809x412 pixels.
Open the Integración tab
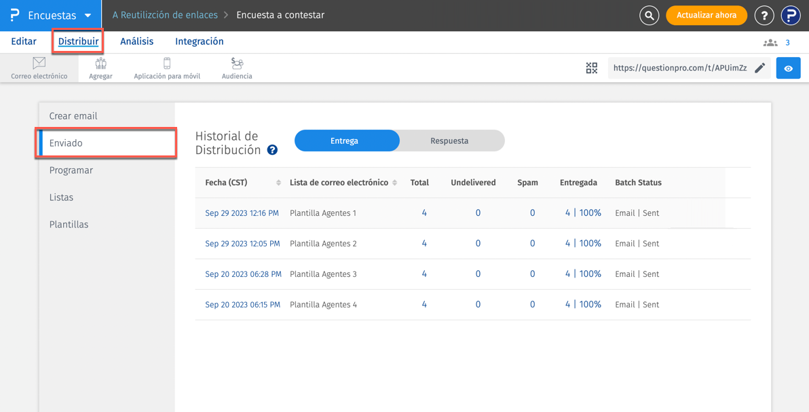pos(199,41)
